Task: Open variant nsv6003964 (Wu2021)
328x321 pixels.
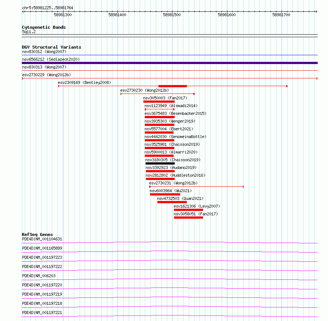Action: (171, 191)
